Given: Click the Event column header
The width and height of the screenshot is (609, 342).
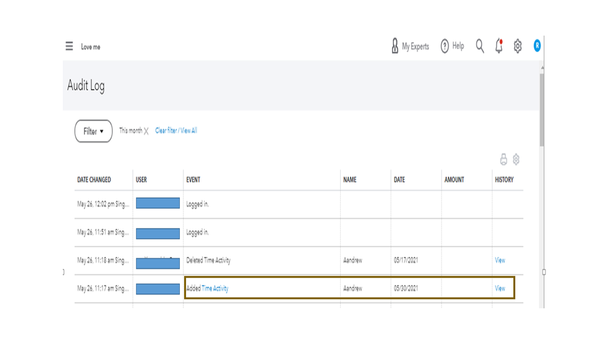Looking at the screenshot, I should tap(193, 180).
